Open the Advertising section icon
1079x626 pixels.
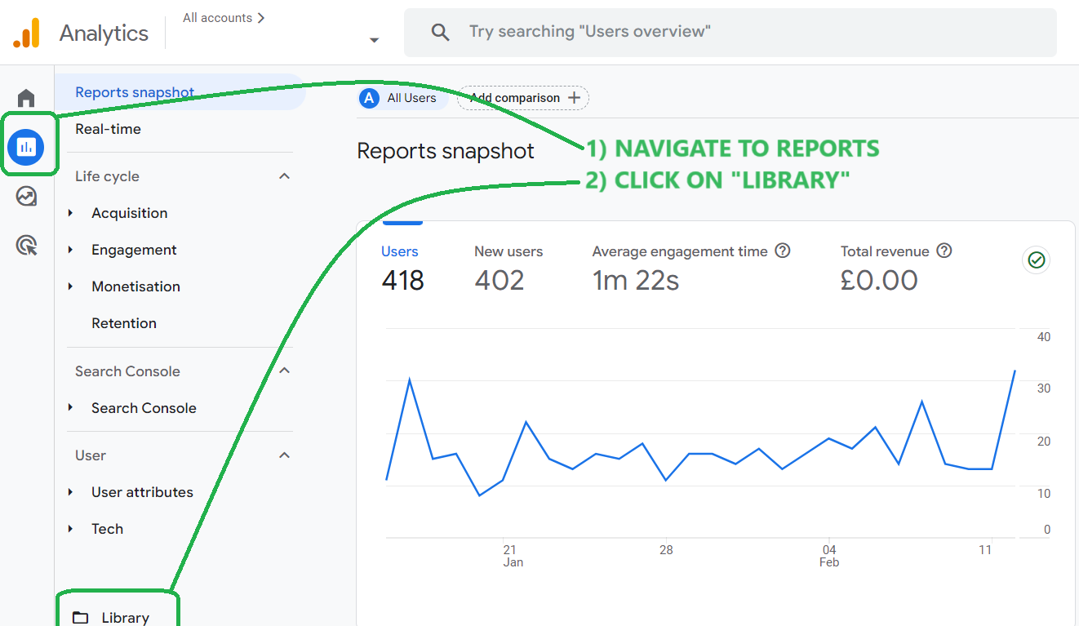click(26, 245)
